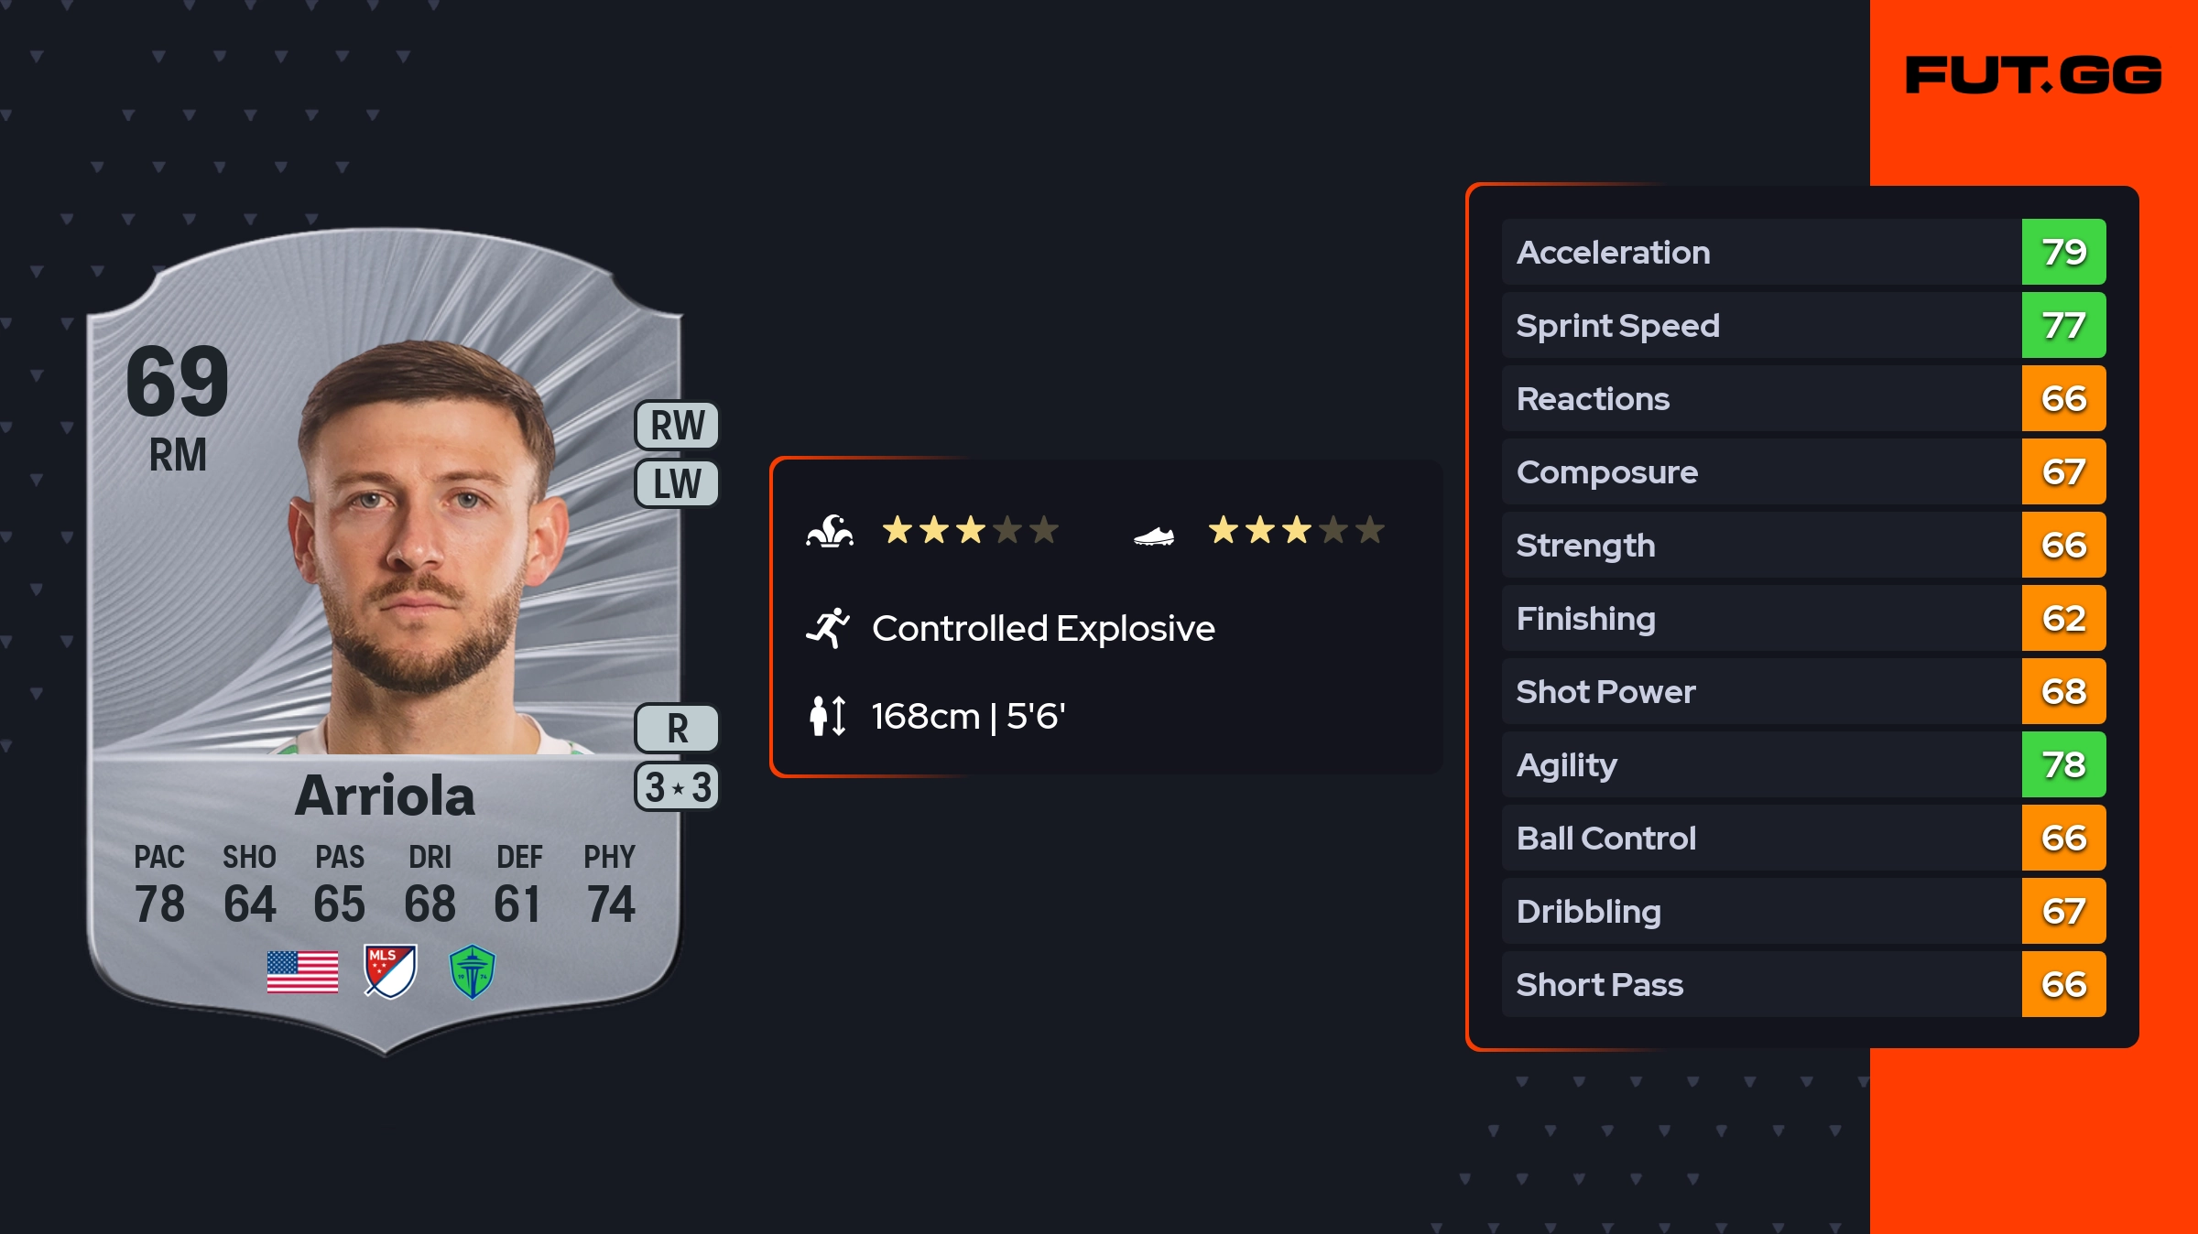Click the USA flag icon
The image size is (2198, 1234).
point(302,971)
